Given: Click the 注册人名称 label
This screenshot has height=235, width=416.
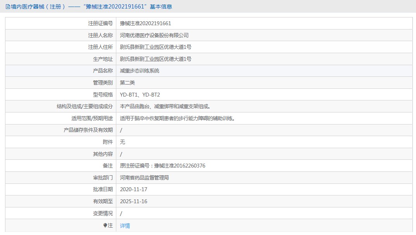Looking at the screenshot, I should click(100, 35).
